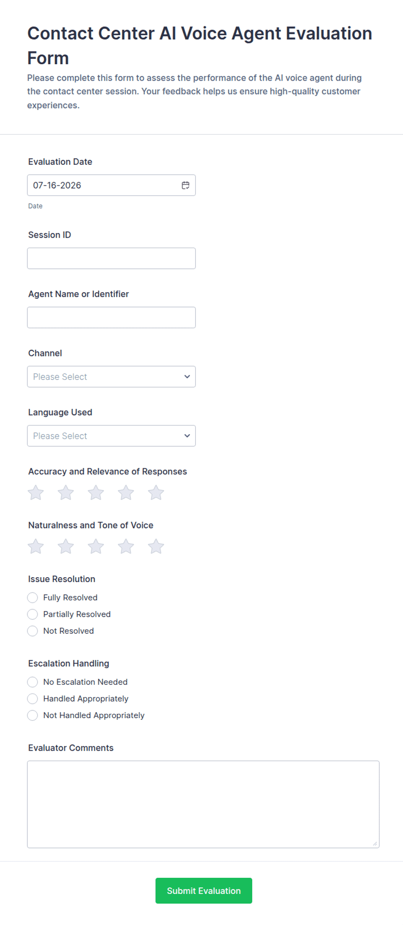Select Not Handled Appropriately
The image size is (403, 925).
tap(32, 716)
